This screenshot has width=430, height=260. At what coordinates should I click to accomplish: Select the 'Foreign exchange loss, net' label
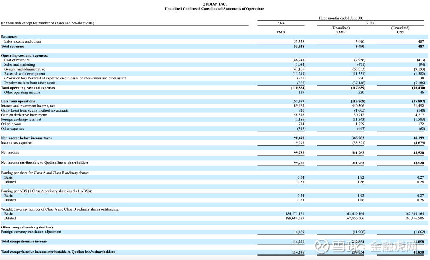[x=21, y=119]
